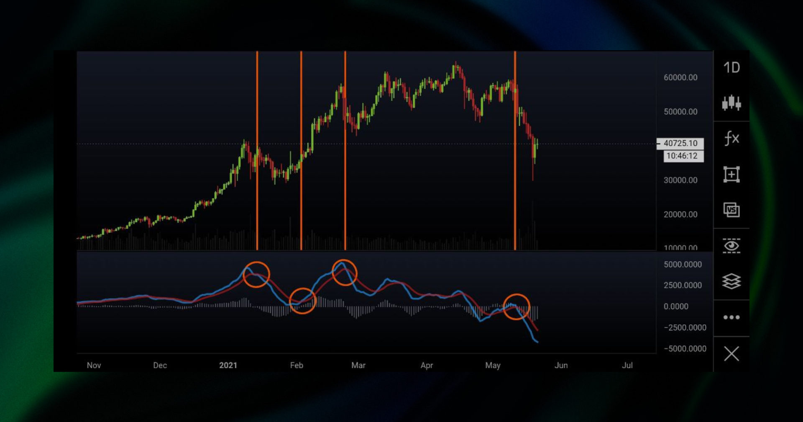The width and height of the screenshot is (803, 422).
Task: Open the indicators menu via fx
Action: 731,138
